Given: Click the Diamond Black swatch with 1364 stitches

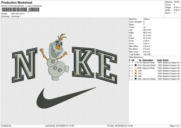Looking at the screenshot, I should (x=136, y=79).
